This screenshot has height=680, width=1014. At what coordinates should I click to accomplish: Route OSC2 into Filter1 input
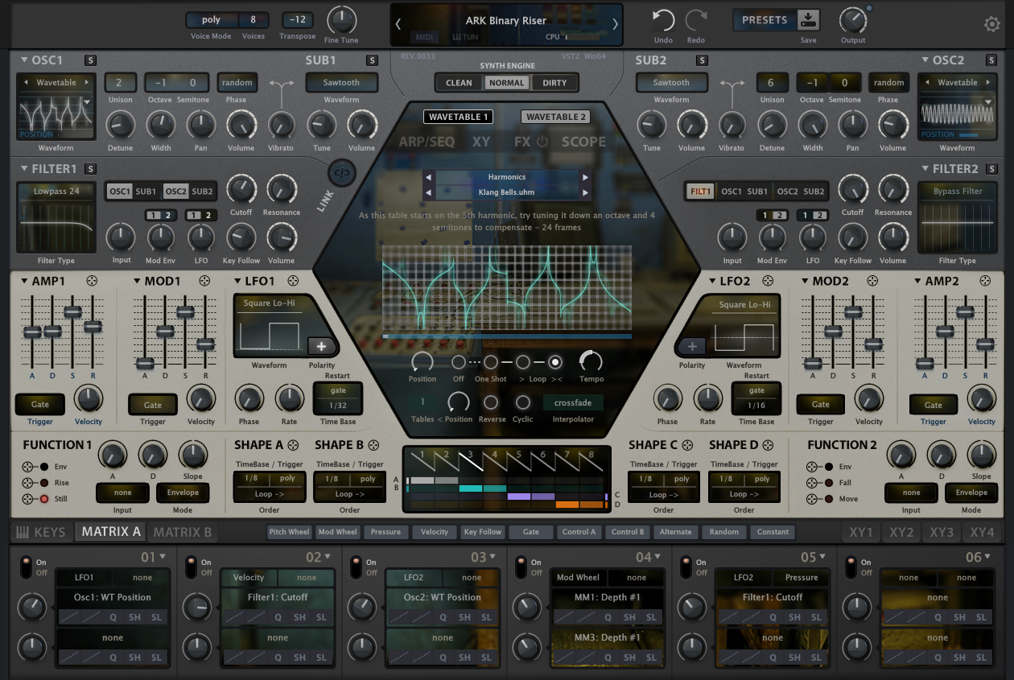175,192
